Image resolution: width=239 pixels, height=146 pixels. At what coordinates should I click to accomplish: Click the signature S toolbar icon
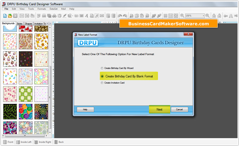coord(97,16)
